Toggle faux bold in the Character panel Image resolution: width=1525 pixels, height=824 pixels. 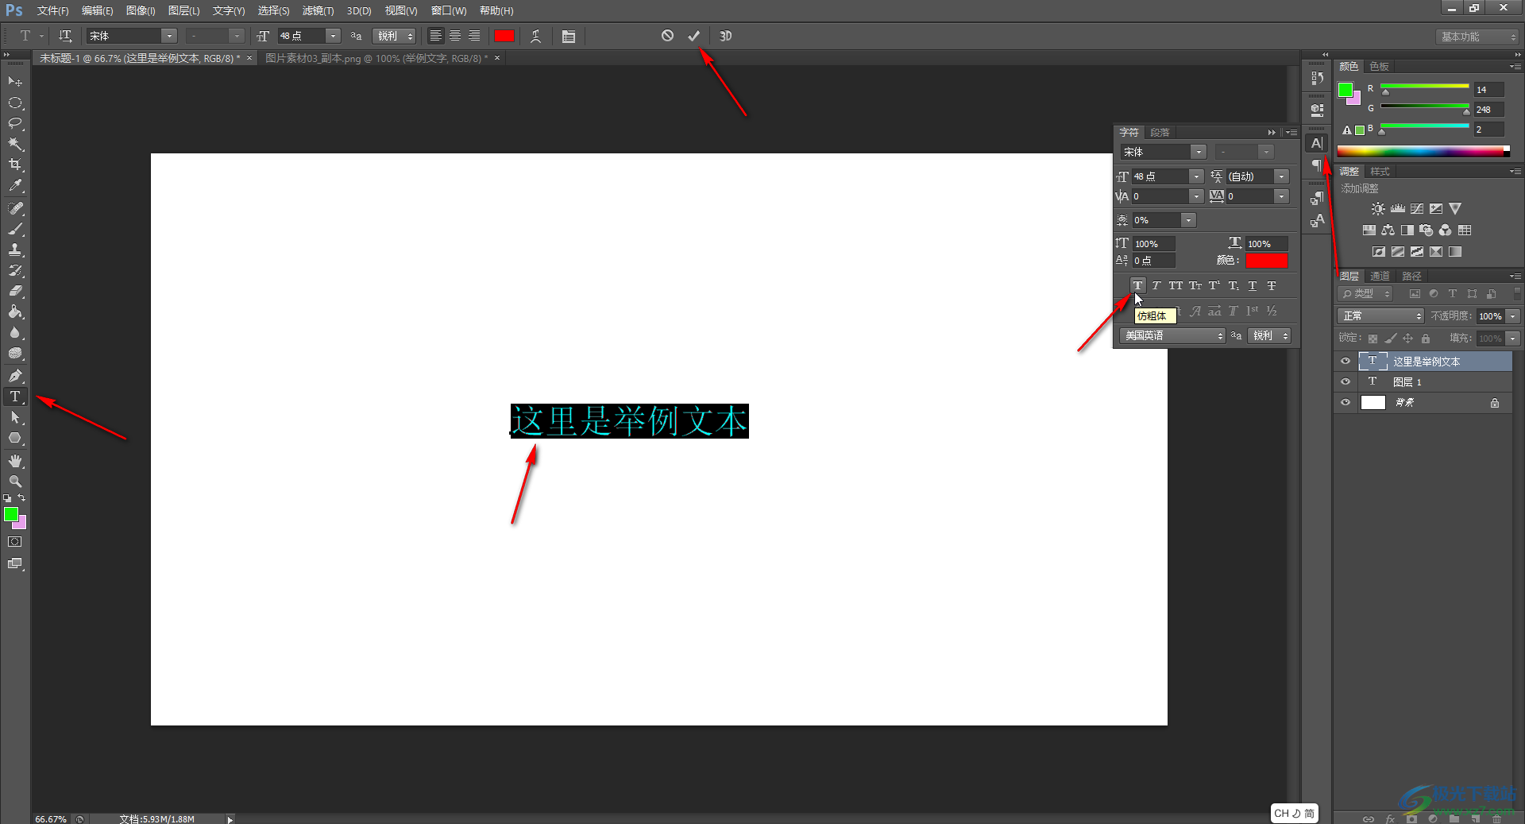[x=1138, y=285]
